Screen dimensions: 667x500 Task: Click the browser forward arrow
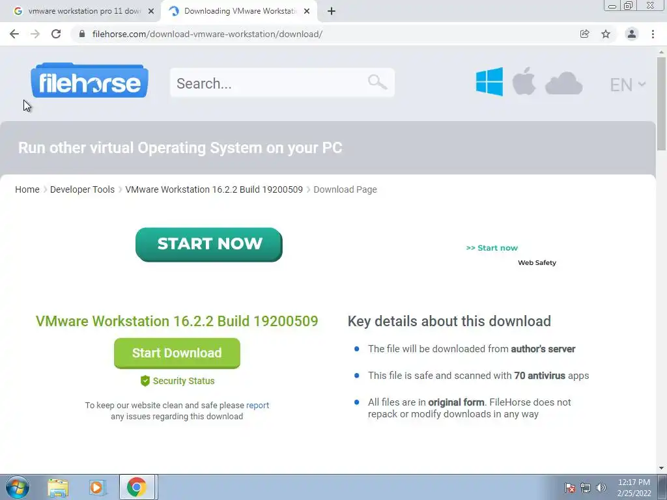click(35, 34)
